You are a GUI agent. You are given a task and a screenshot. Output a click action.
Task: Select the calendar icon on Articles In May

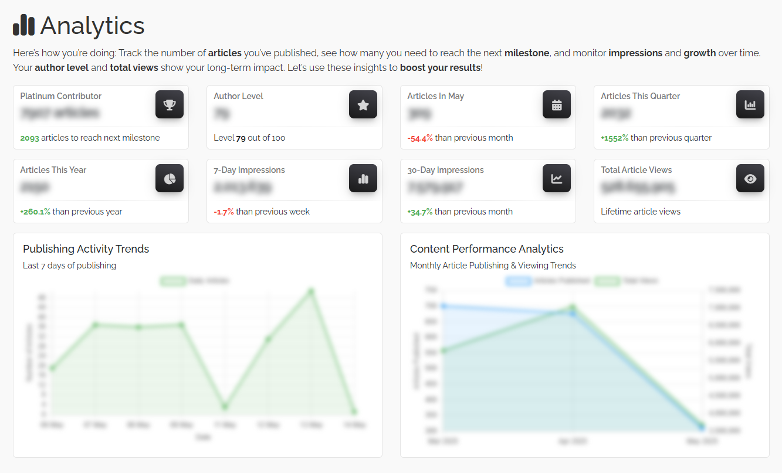coord(556,104)
